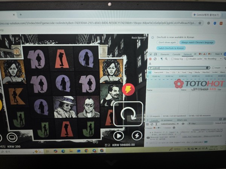
Task: Filter requests by Fetch/XHR
Action: click(x=159, y=72)
